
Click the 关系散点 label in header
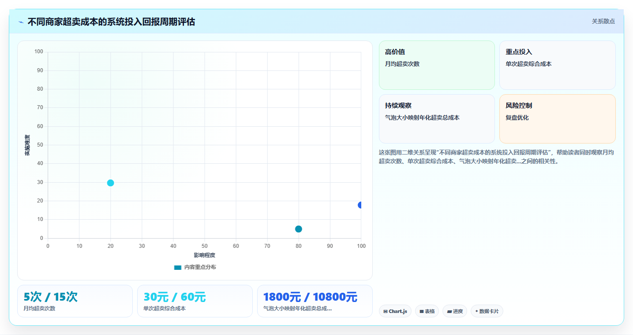[603, 21]
